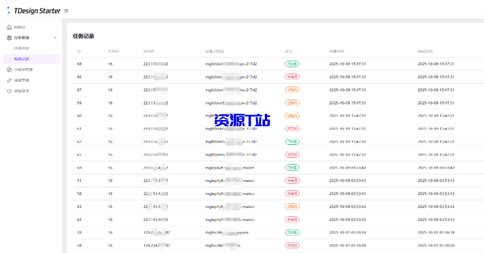
Task: Click the 控制台 home icon
Action: 9,27
